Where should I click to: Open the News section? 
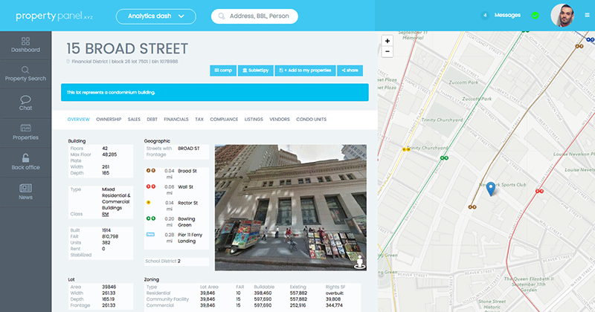(x=25, y=191)
